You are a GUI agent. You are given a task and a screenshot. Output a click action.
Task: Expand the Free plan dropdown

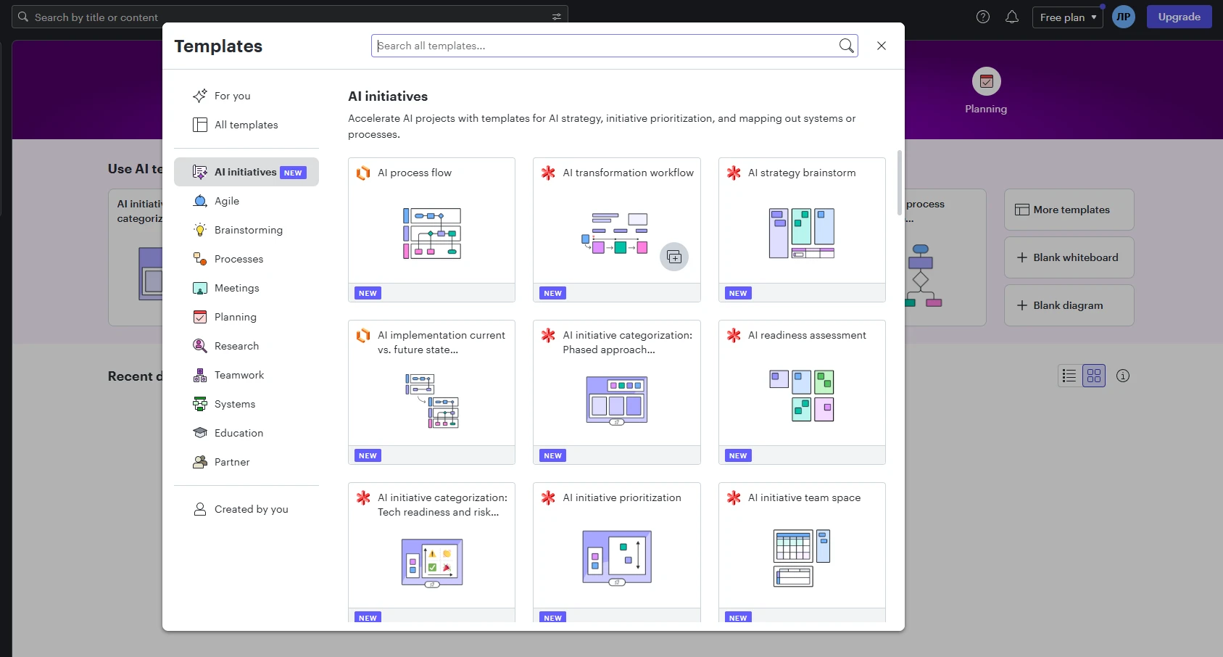(x=1067, y=17)
